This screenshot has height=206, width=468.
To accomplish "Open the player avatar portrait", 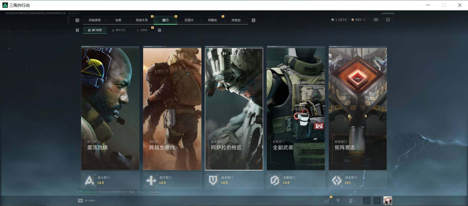I will click(x=388, y=201).
